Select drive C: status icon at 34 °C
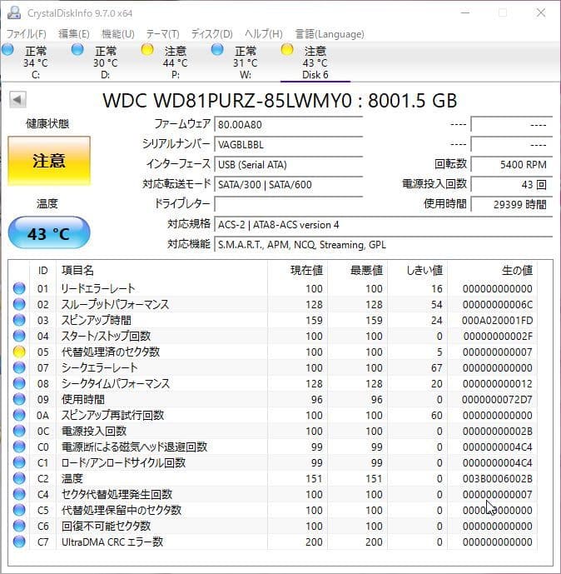The image size is (561, 574). pyautogui.click(x=7, y=49)
